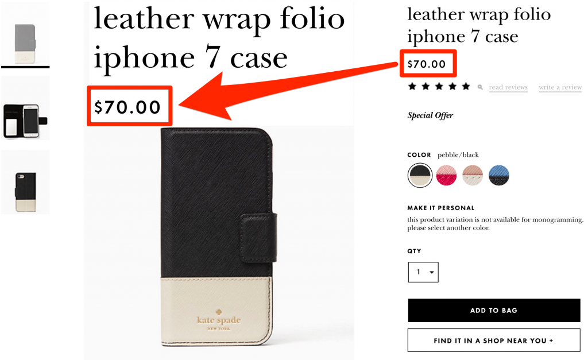Click the small $70.00 price near the stars

coord(427,64)
